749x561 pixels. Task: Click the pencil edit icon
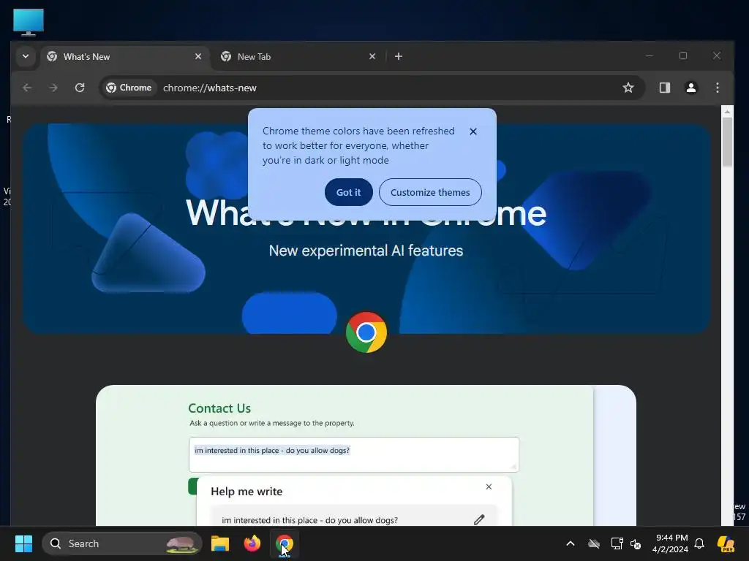(x=479, y=520)
